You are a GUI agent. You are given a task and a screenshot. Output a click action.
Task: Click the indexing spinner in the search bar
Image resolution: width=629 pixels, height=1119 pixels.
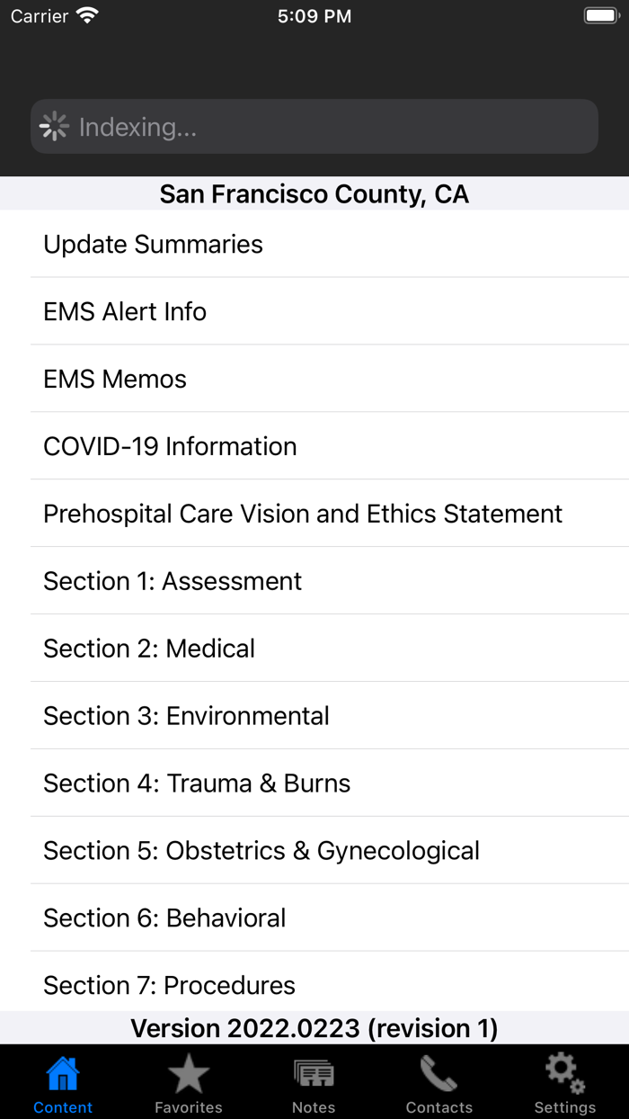point(55,126)
